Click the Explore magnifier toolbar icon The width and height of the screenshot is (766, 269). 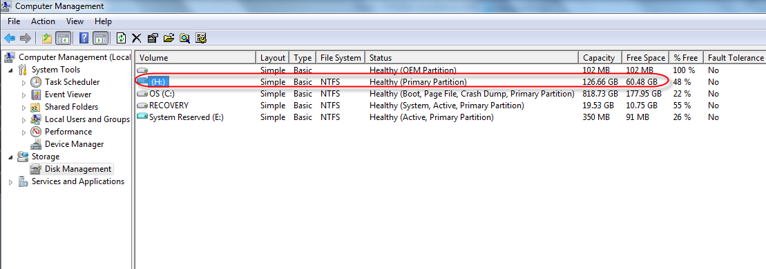coord(184,38)
